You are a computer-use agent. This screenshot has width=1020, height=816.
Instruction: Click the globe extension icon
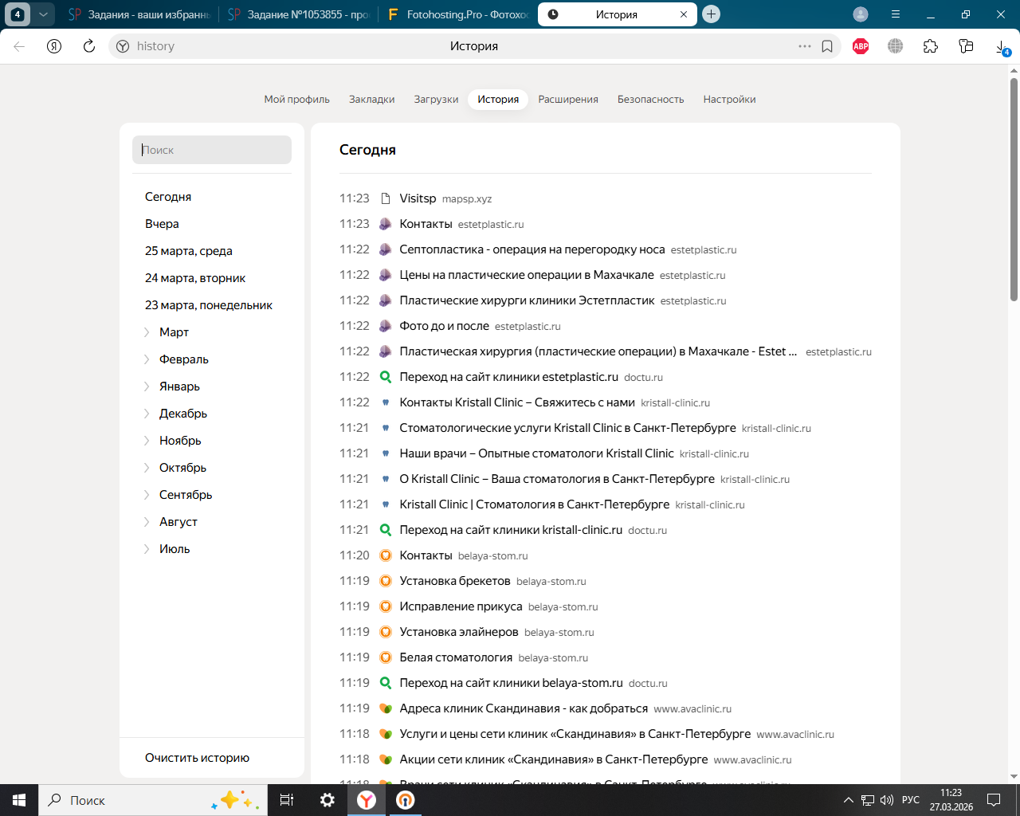(896, 46)
